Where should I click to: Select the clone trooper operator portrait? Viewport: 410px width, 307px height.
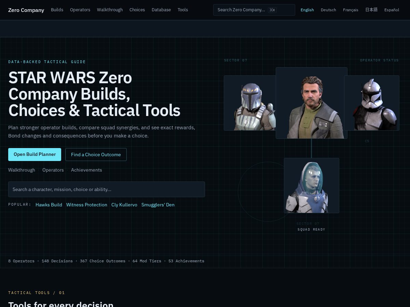pos(372,103)
